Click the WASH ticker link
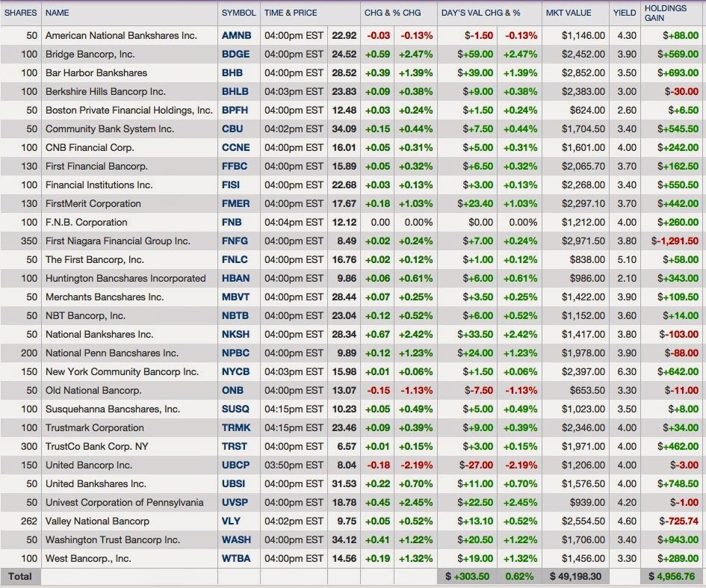Image resolution: width=706 pixels, height=588 pixels. click(x=236, y=539)
